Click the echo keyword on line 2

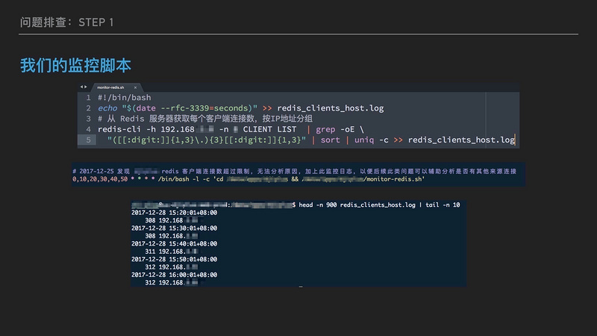click(107, 108)
